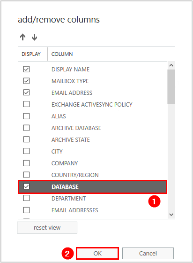
Task: Uncheck the EMAIL ADDRESS checkbox
Action: (26, 93)
